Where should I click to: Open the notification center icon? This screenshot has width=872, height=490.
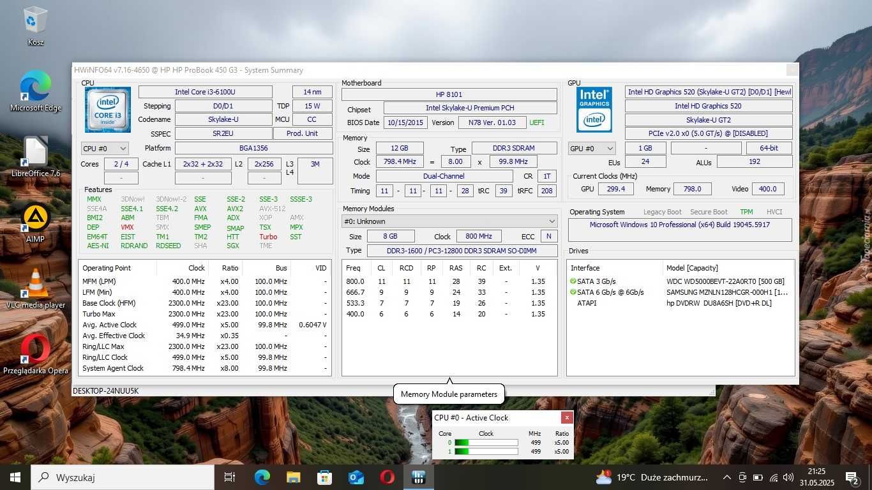coord(852,477)
